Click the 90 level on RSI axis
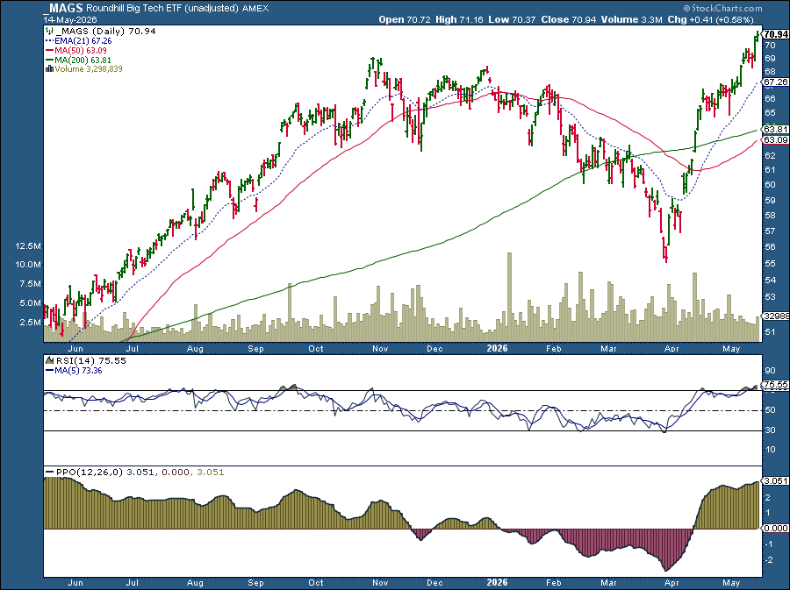Viewport: 790px width, 590px height. 770,371
